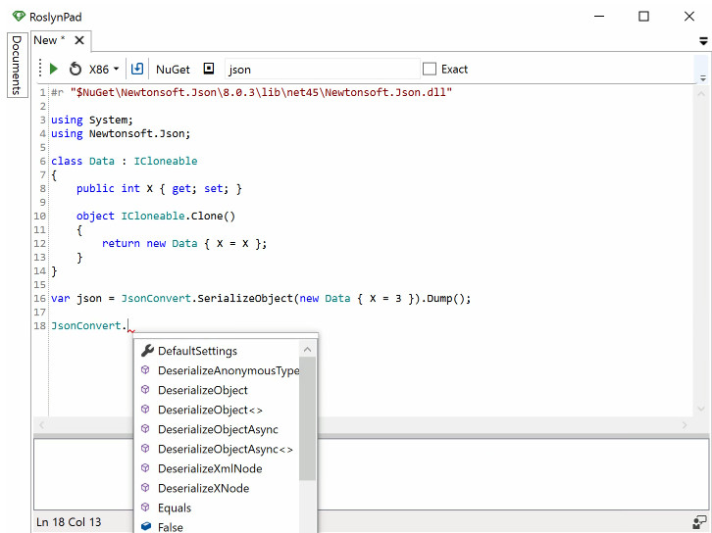Click the blue save document icon
The image size is (712, 533).
137,69
